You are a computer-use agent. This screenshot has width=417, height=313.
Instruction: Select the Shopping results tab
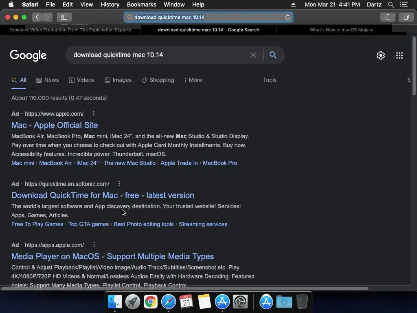(x=158, y=80)
